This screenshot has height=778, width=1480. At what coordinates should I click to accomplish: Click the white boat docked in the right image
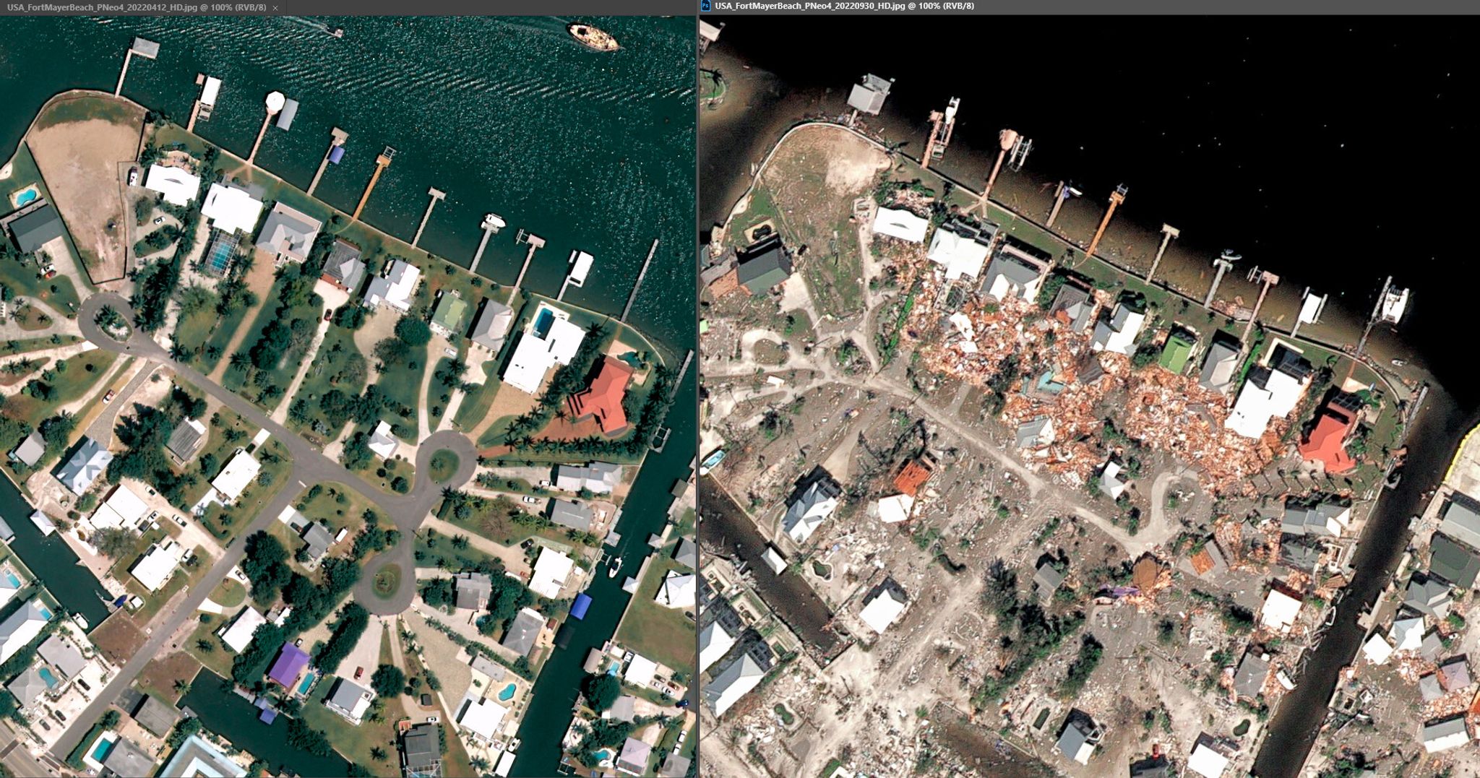coord(1394,303)
